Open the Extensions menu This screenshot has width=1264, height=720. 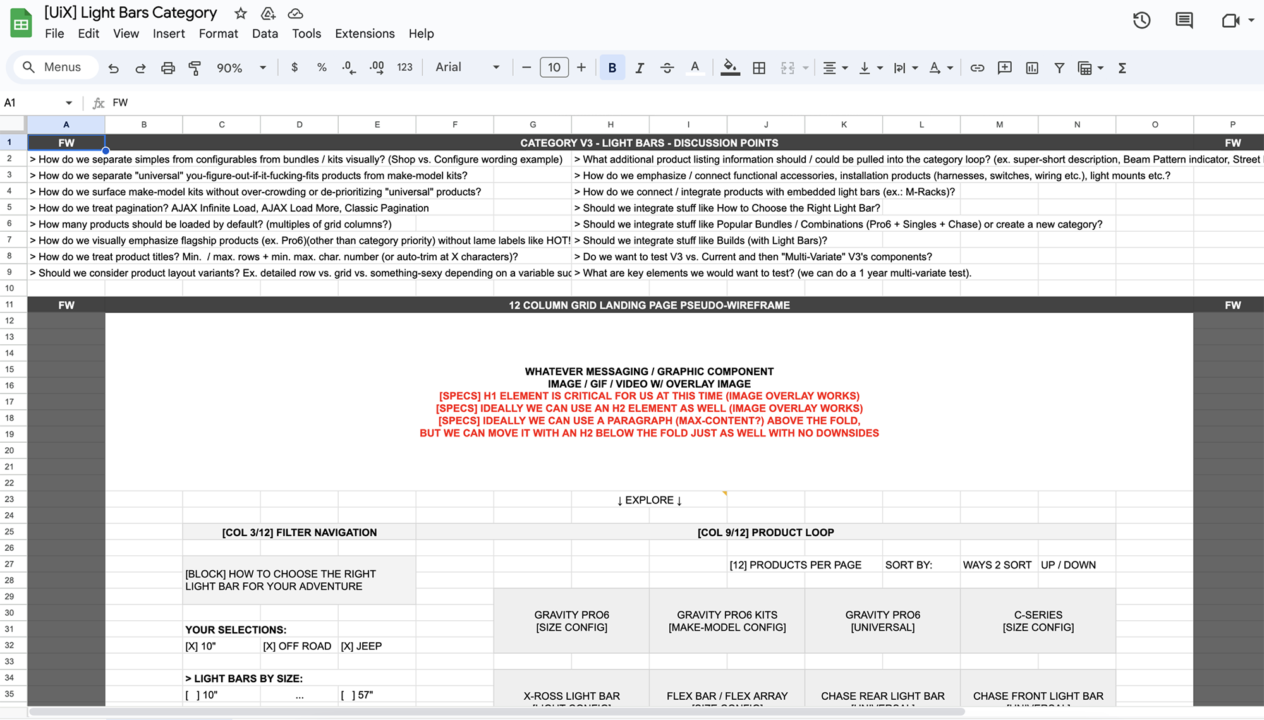(x=365, y=33)
